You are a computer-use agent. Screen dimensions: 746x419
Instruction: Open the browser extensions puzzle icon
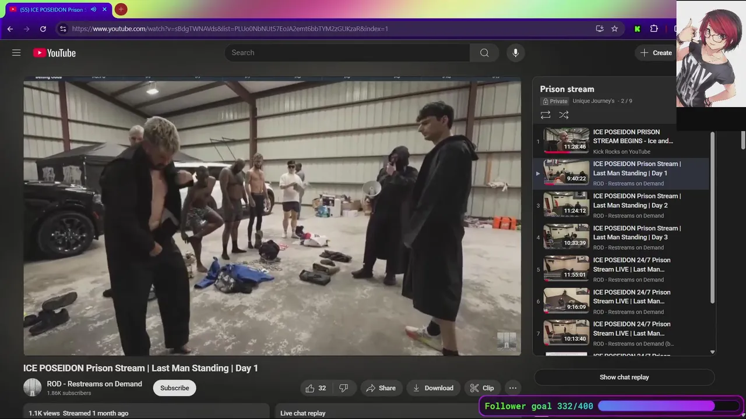point(654,29)
